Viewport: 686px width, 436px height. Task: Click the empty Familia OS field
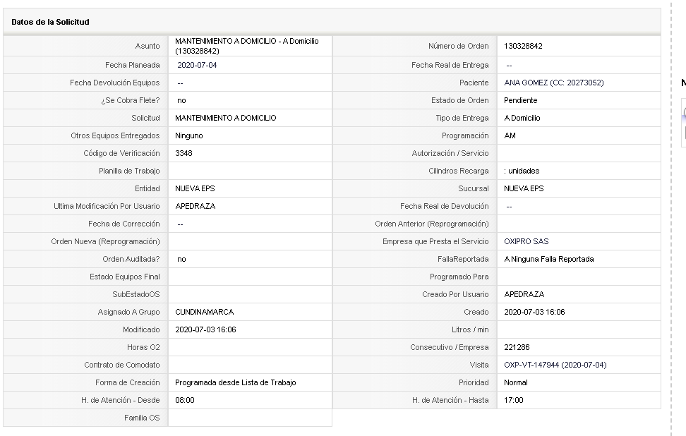tap(250, 418)
